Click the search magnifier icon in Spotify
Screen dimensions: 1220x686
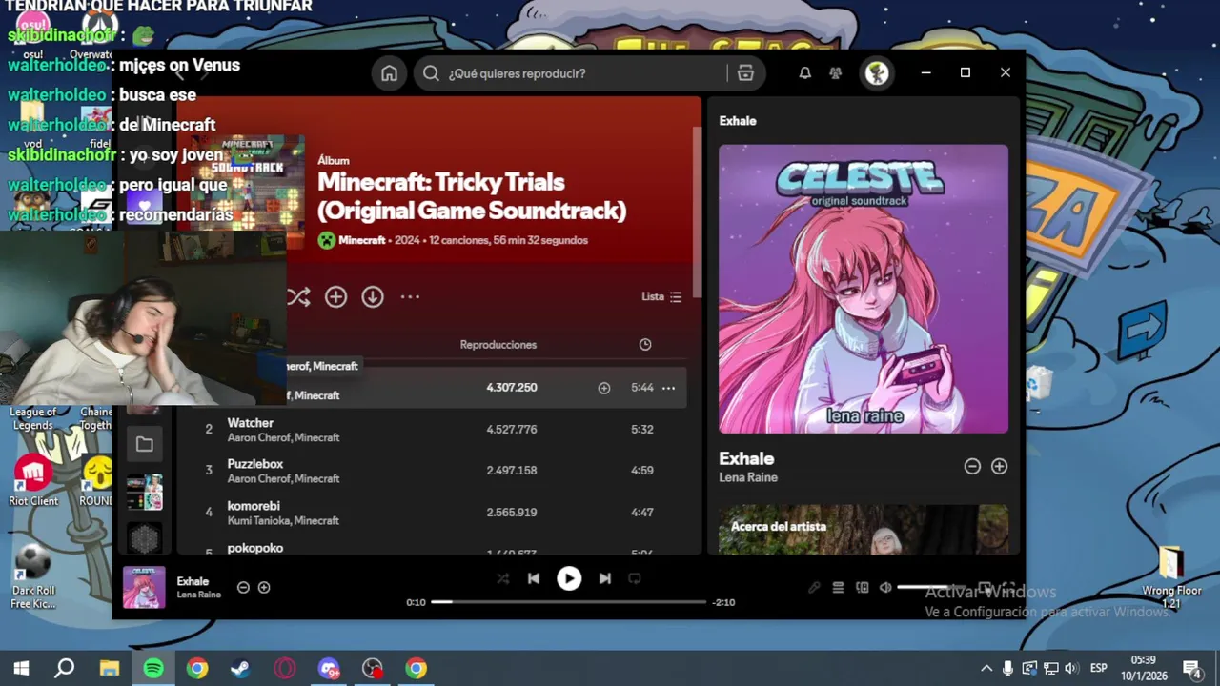pyautogui.click(x=431, y=73)
